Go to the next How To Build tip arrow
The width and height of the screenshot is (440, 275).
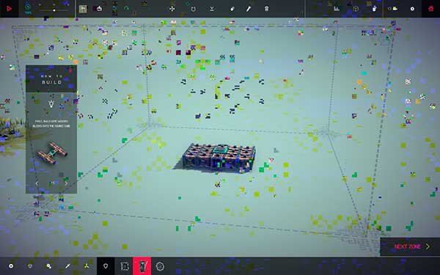(x=66, y=183)
